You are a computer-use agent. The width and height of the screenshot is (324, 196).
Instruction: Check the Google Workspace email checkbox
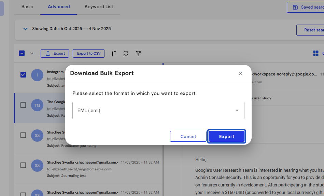tap(23, 105)
